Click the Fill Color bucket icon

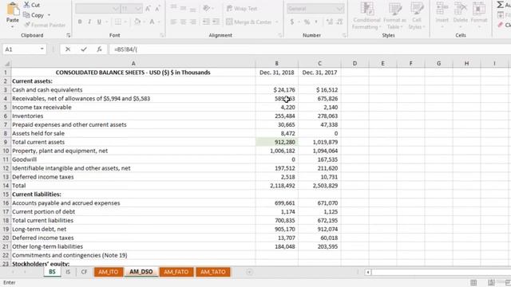137,22
